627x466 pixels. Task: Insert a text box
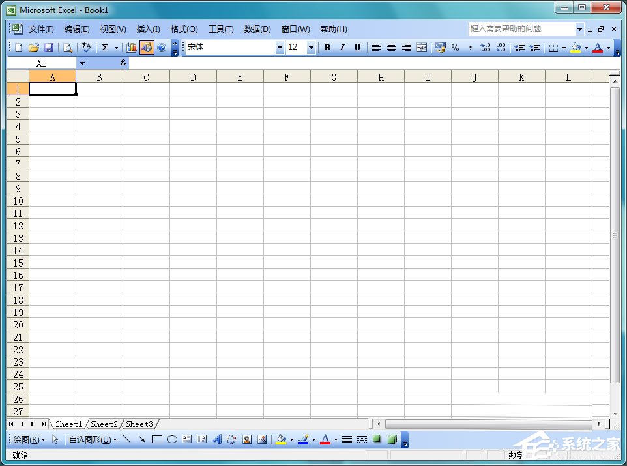187,439
